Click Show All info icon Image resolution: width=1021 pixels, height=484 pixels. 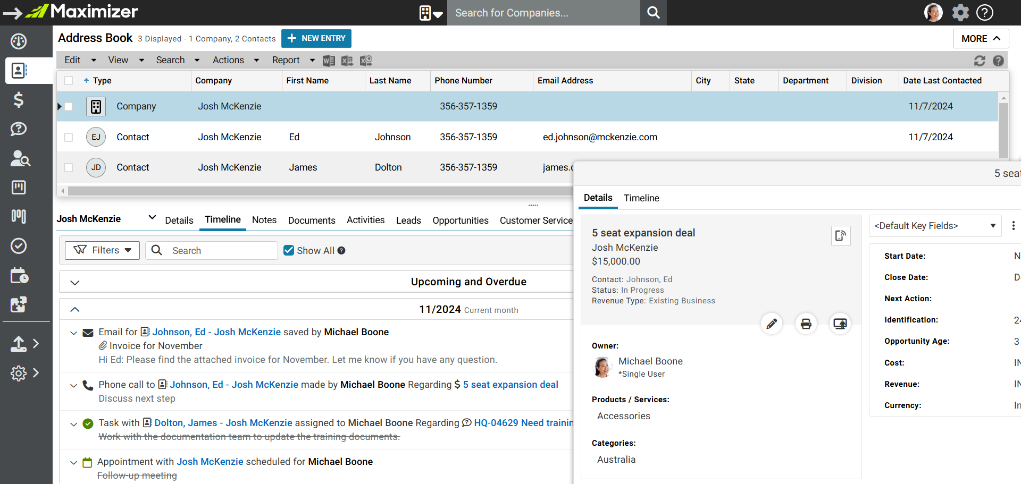pyautogui.click(x=341, y=251)
